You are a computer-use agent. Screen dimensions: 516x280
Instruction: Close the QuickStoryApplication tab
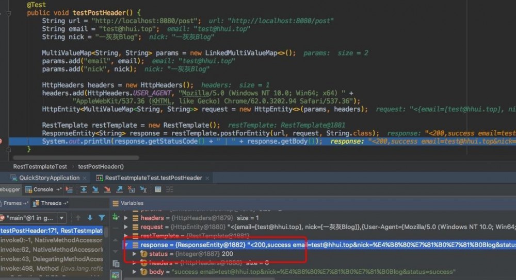pyautogui.click(x=85, y=178)
